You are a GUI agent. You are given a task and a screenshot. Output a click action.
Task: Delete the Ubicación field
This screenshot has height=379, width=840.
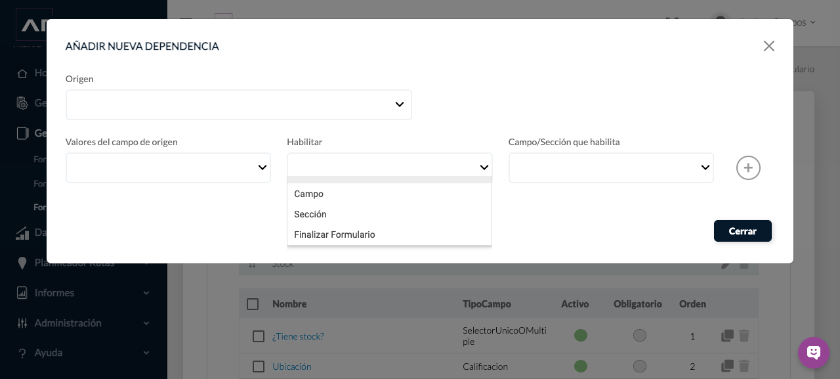tap(744, 366)
